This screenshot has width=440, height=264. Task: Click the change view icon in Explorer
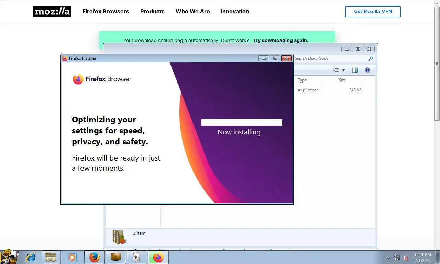(336, 70)
